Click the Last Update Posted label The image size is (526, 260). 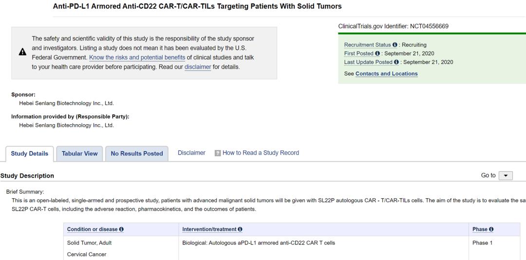click(x=368, y=62)
